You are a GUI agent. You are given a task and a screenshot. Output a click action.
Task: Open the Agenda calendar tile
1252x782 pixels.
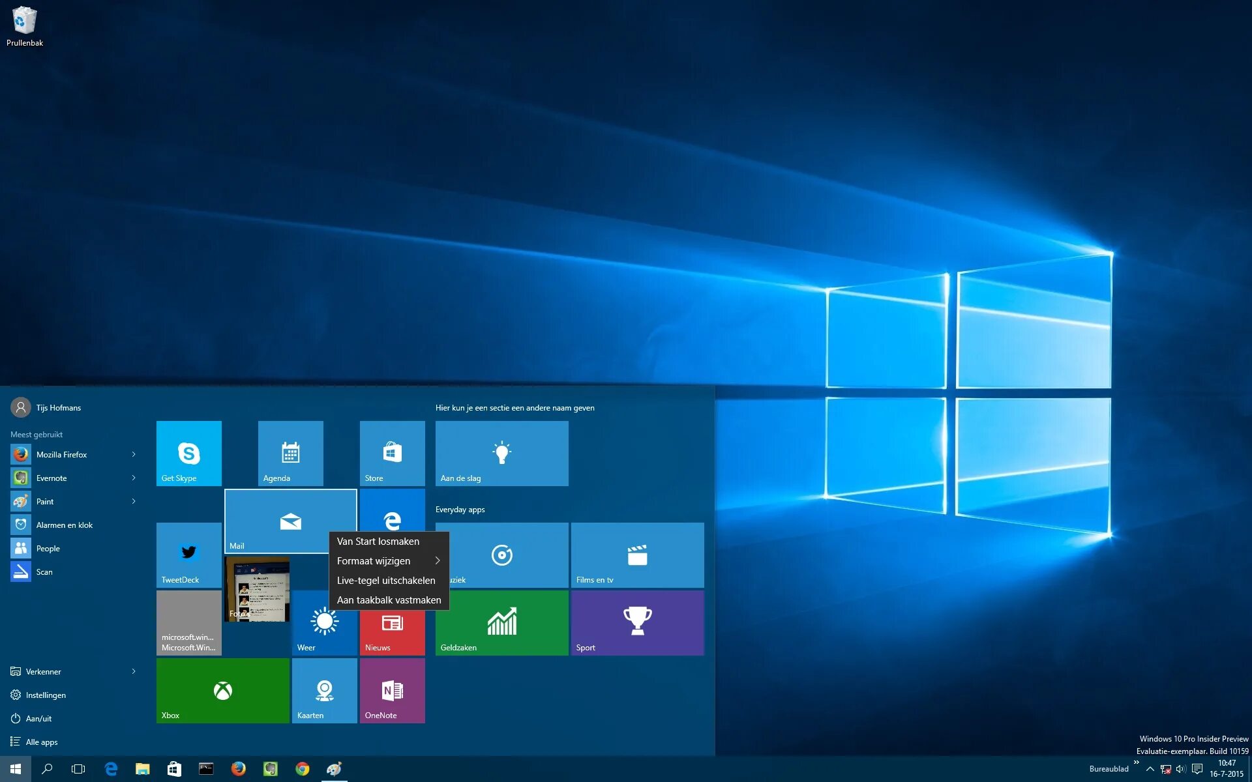290,453
